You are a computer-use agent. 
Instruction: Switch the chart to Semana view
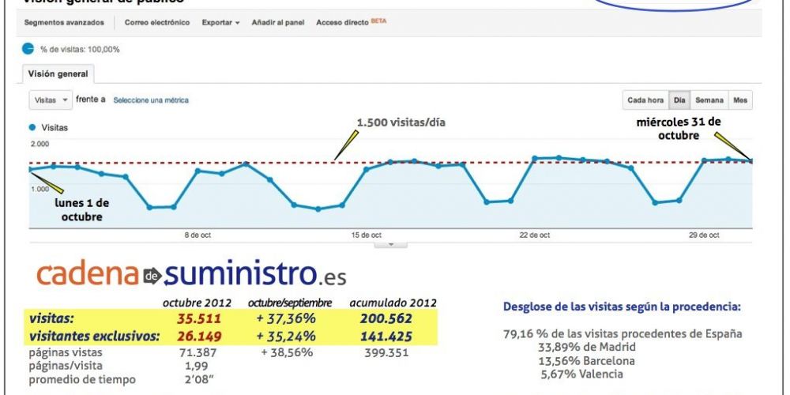[709, 100]
